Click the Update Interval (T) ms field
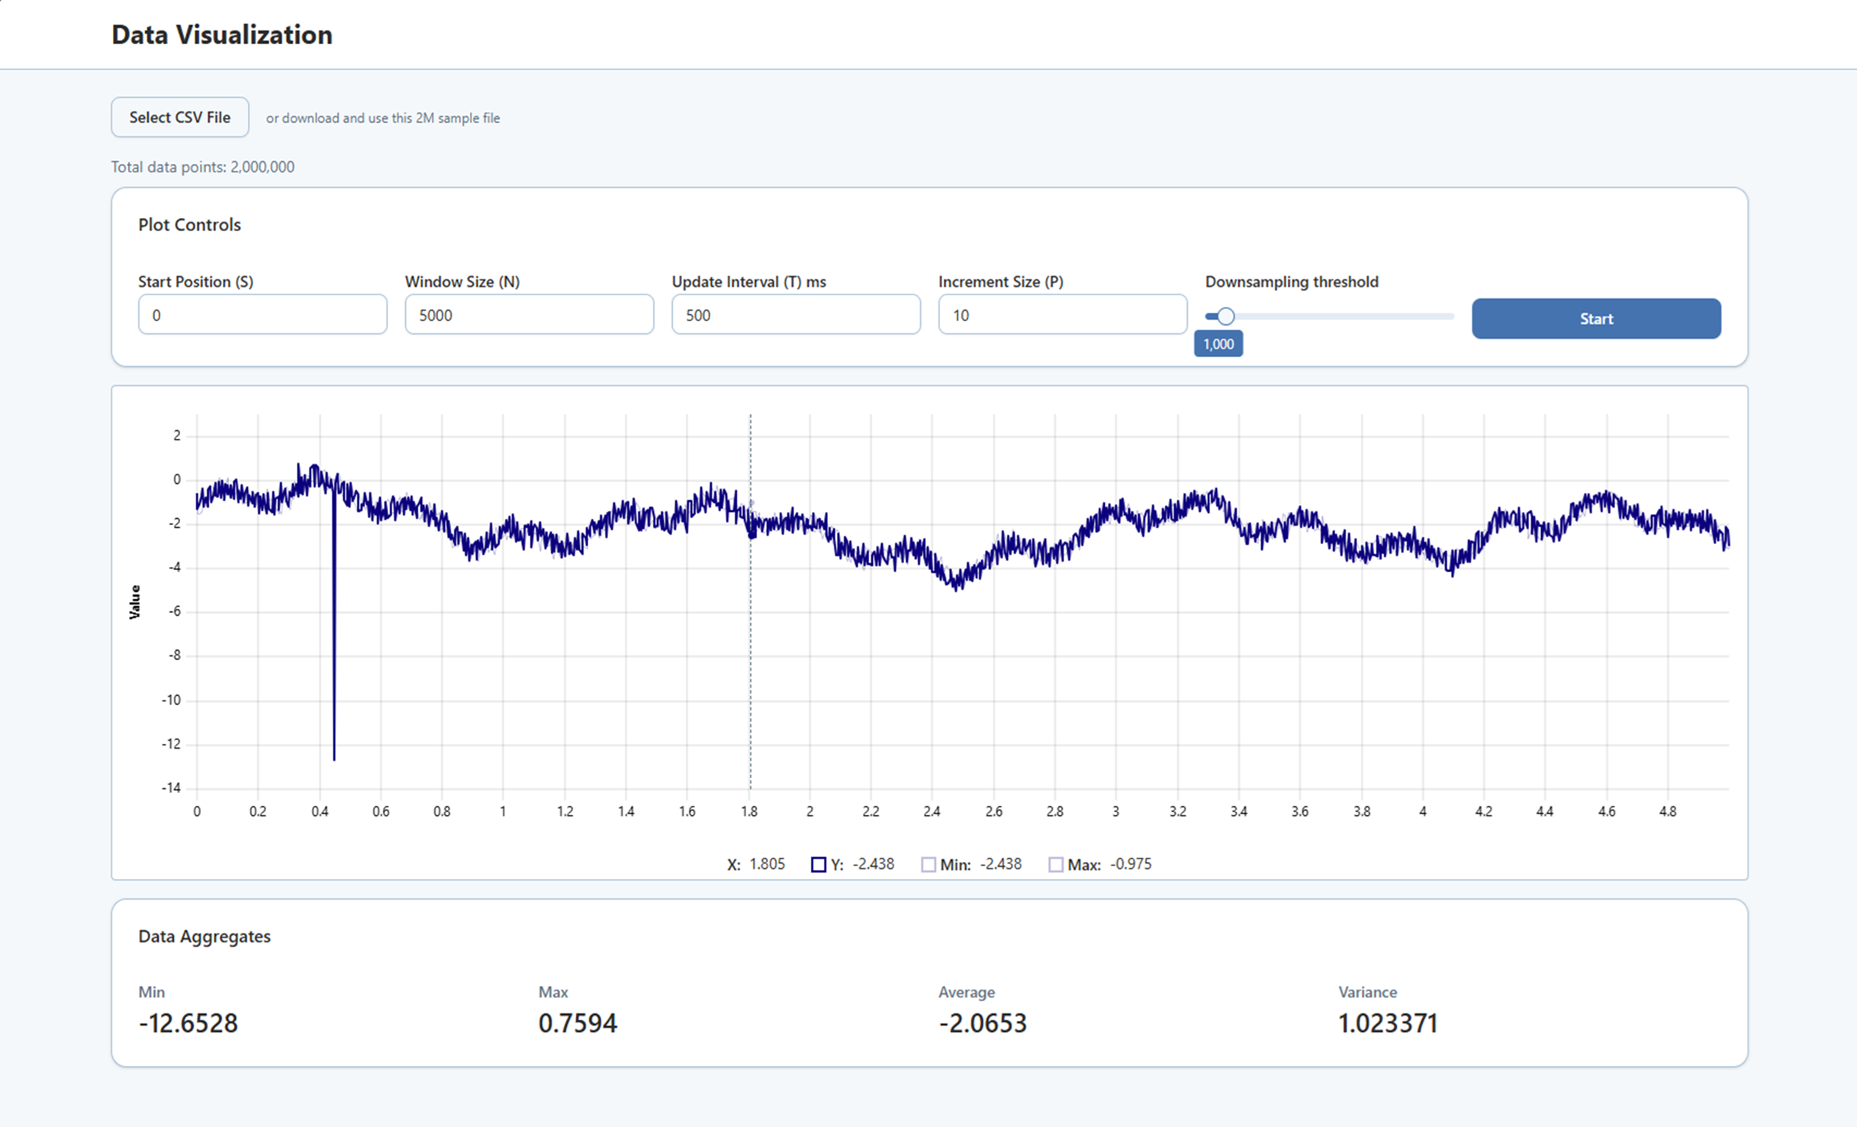 click(x=795, y=315)
